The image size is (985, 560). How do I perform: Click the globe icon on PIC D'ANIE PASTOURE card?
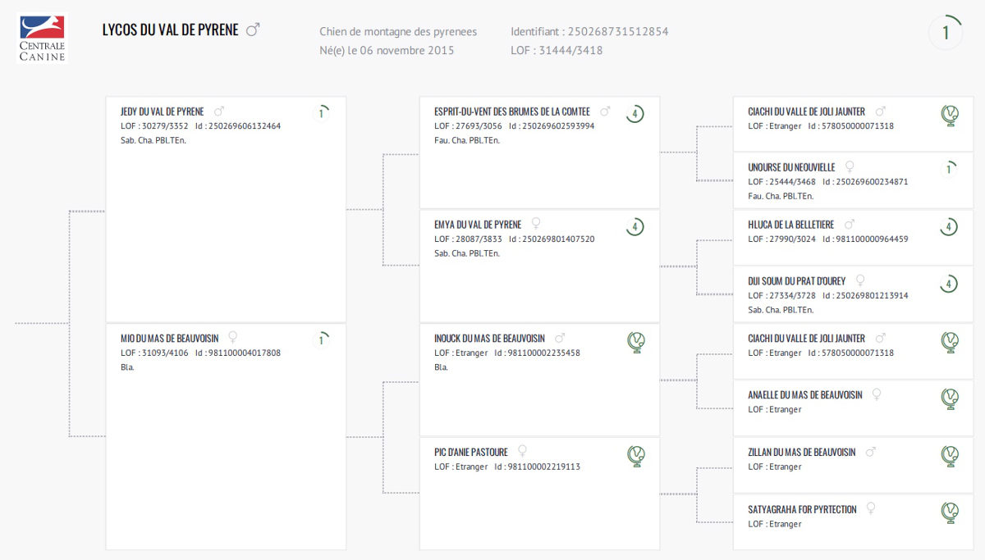point(635,455)
